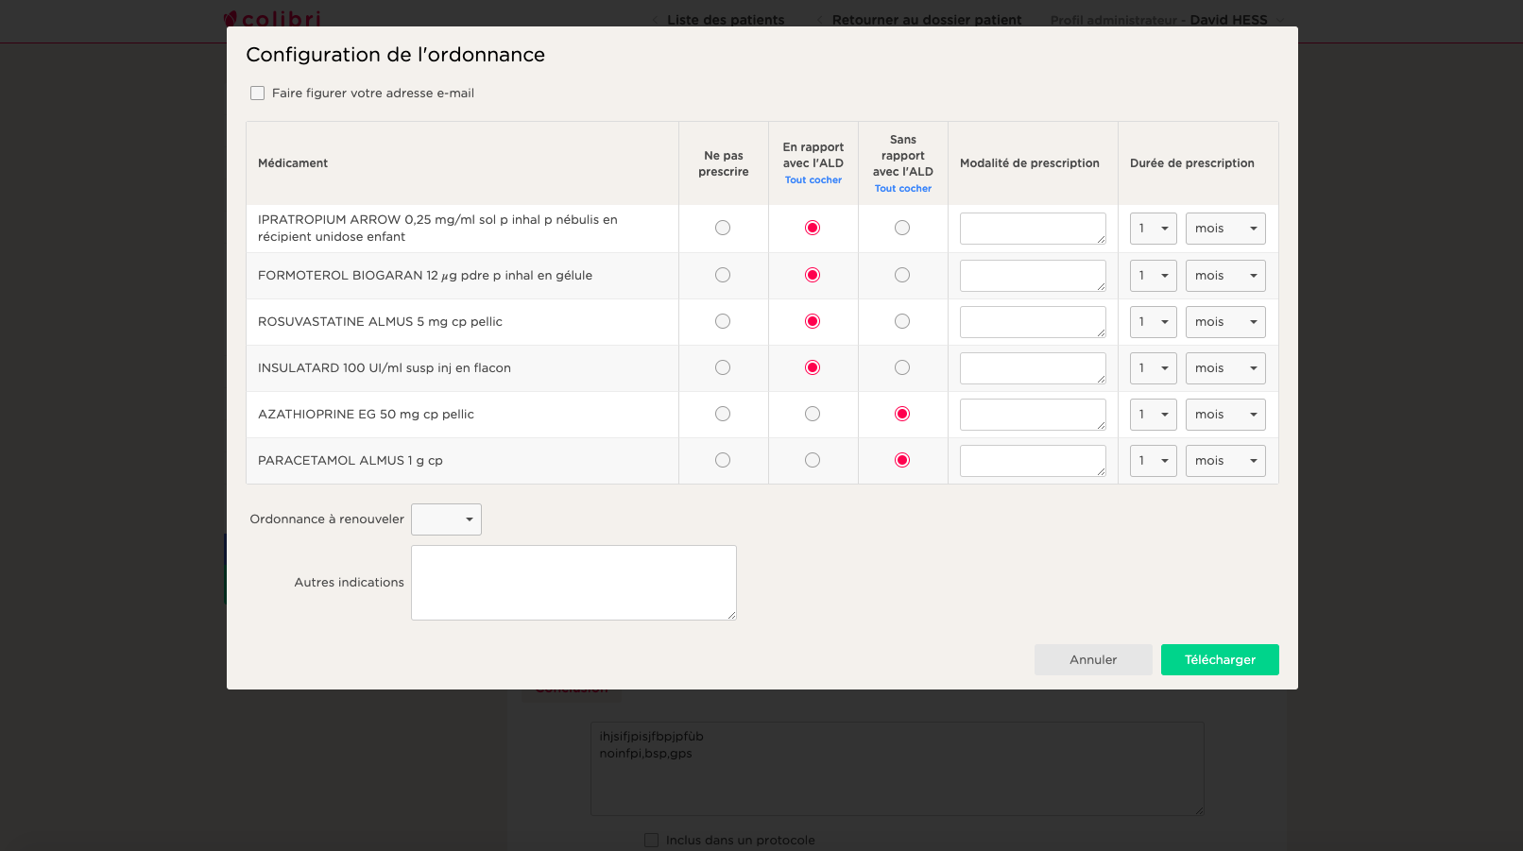1523x851 pixels.
Task: Select "En rapport avec l'ALD" for AZATHIOPRINE EG
Action: coord(813,414)
